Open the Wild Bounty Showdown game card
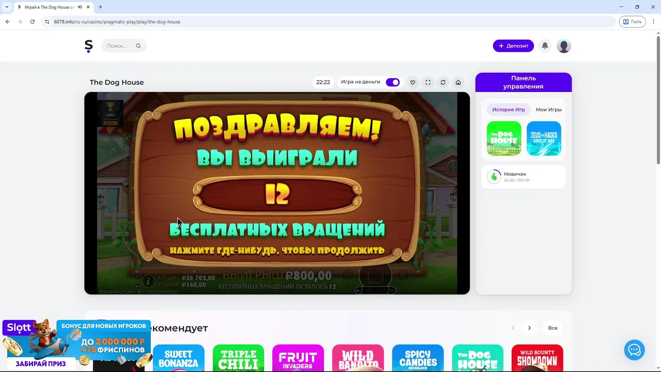 pos(538,358)
